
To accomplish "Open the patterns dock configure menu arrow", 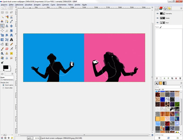I will (x=181, y=83).
